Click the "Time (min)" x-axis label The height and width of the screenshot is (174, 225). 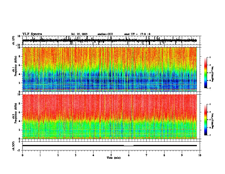coord(114,158)
